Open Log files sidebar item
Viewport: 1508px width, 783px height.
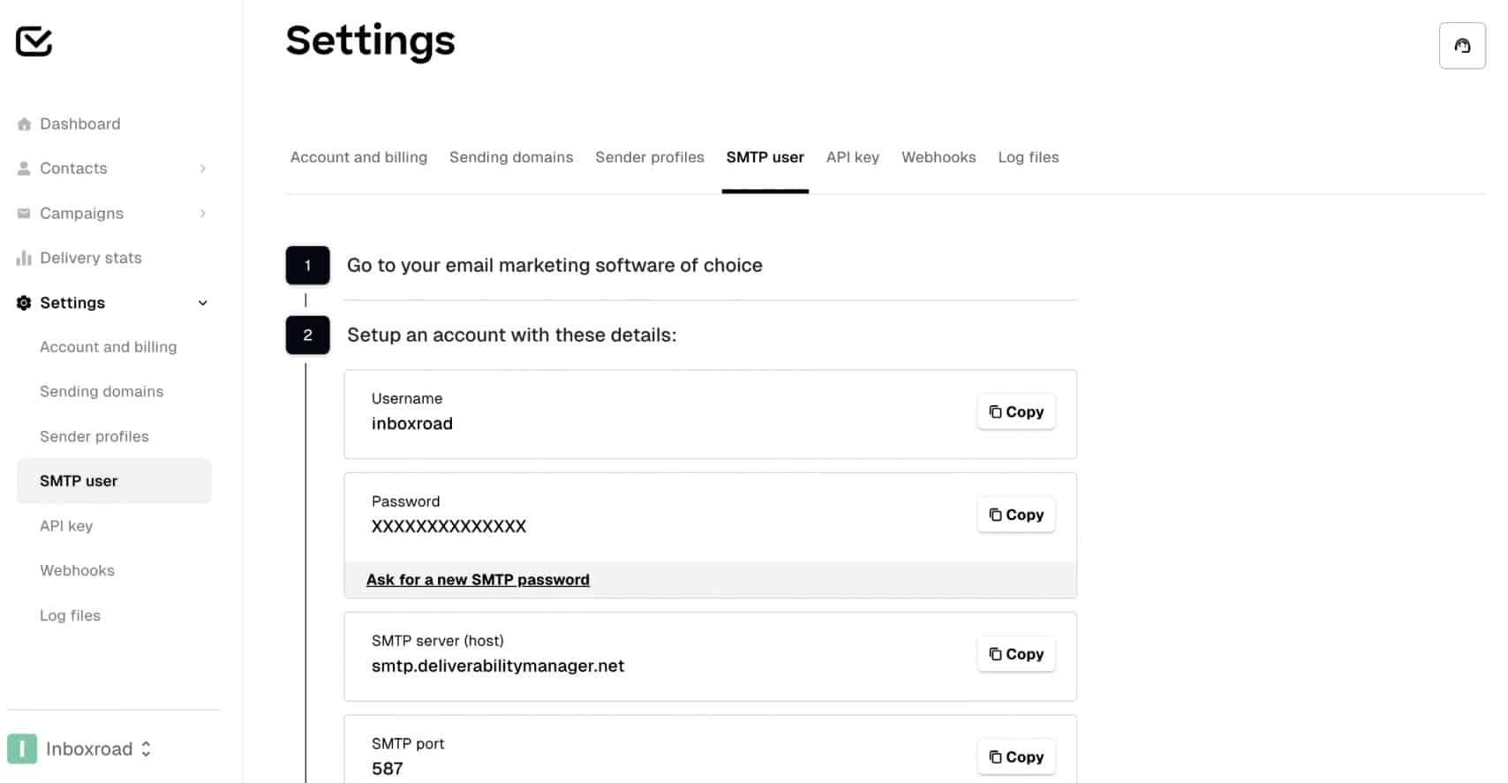pyautogui.click(x=70, y=616)
